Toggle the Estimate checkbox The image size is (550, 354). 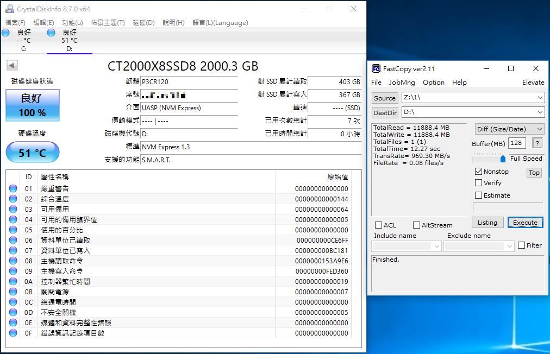pyautogui.click(x=478, y=195)
